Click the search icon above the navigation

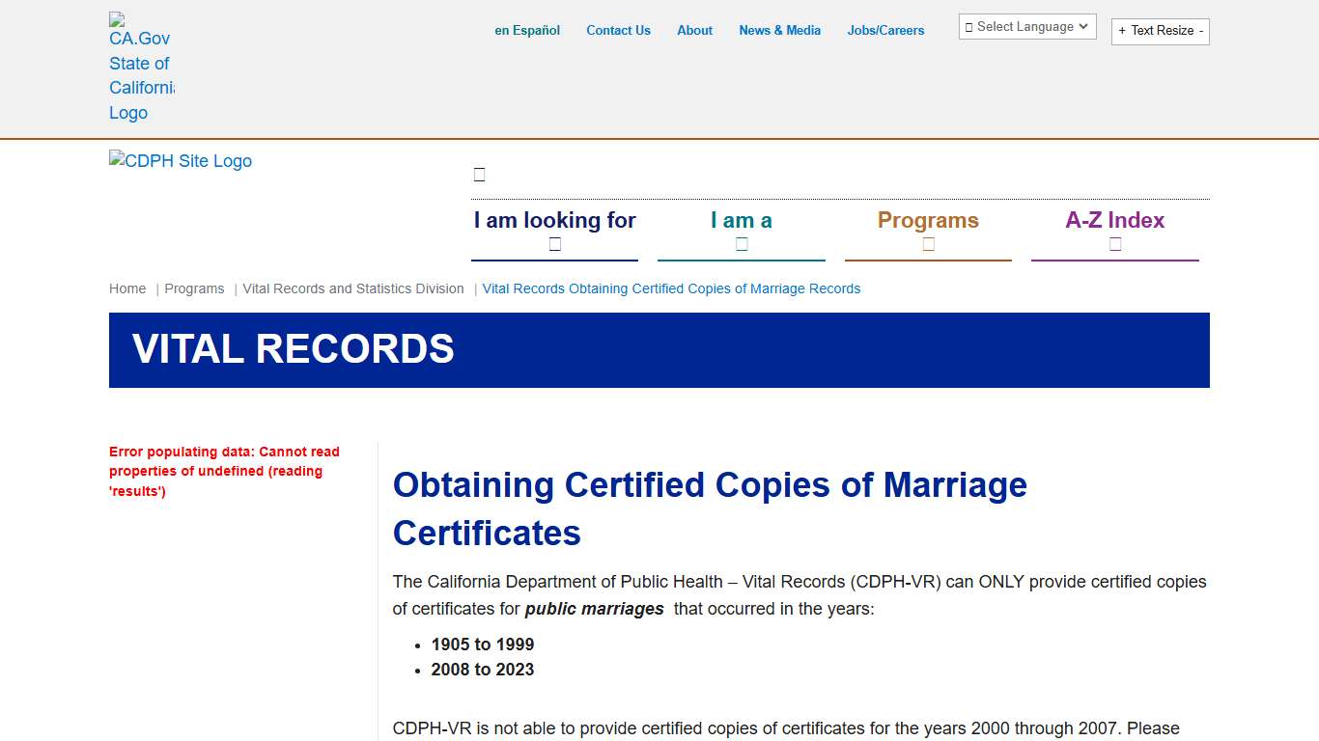pos(479,174)
